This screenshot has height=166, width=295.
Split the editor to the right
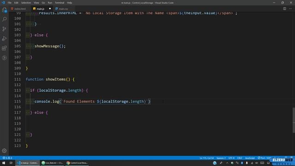point(284,9)
